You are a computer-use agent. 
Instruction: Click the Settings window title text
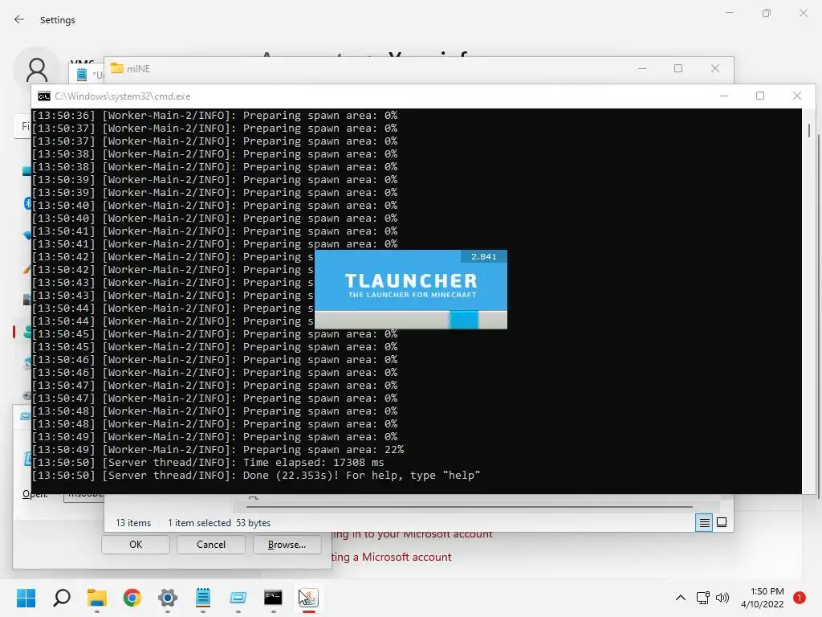pyautogui.click(x=58, y=20)
